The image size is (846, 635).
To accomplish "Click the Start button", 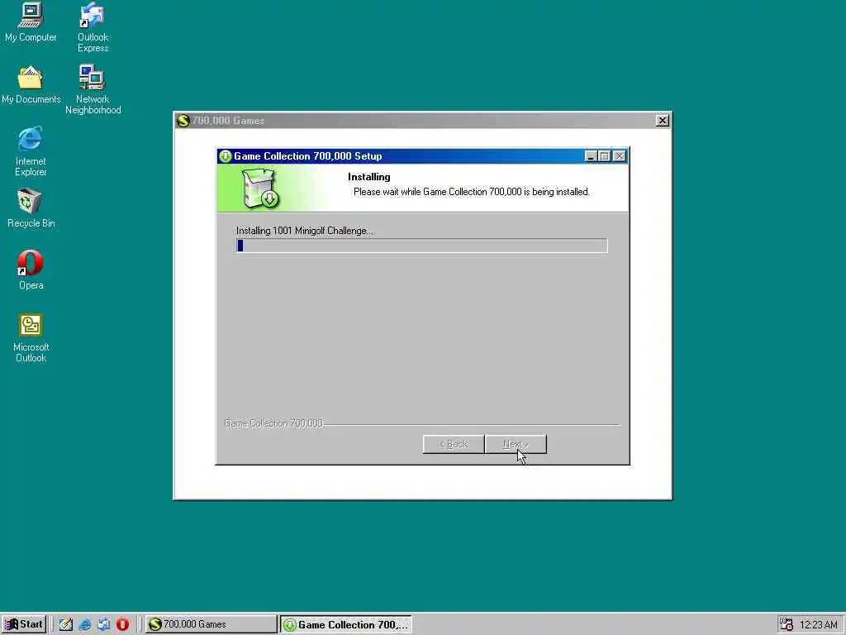I will [x=24, y=624].
